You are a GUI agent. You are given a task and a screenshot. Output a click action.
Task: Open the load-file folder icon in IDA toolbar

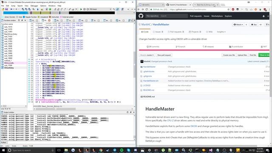[3, 9]
